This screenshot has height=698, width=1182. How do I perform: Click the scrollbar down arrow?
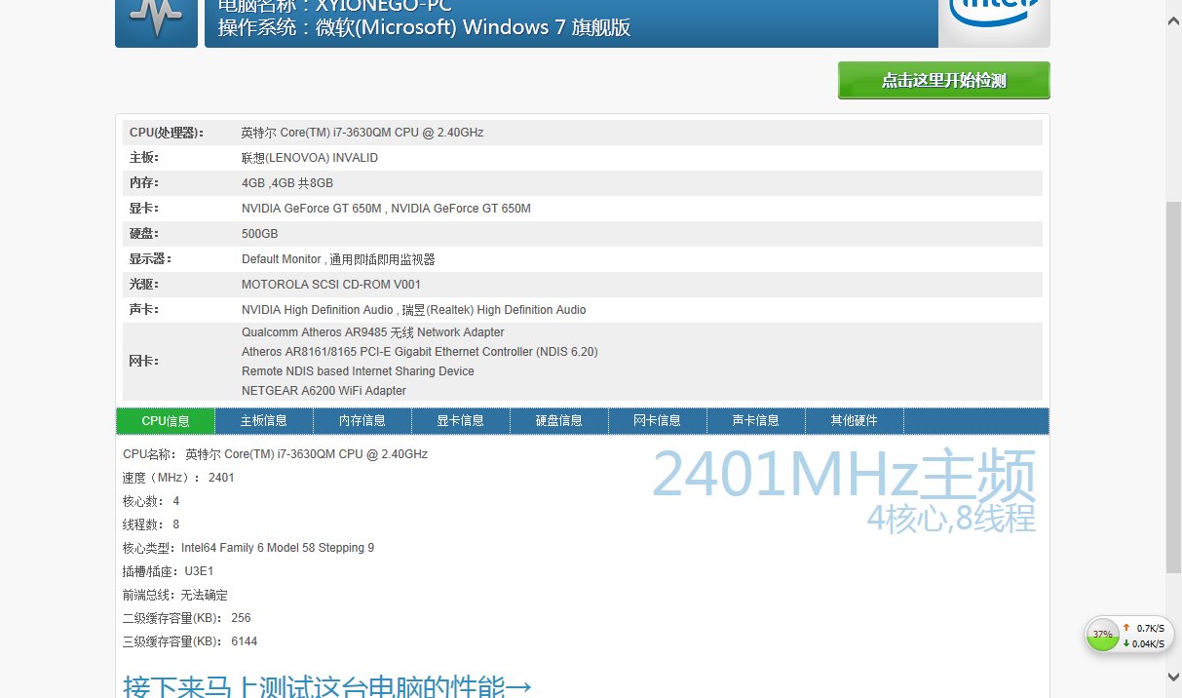point(1173,677)
